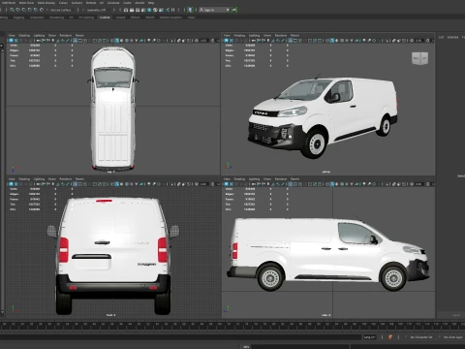Image resolution: width=465 pixels, height=349 pixels.
Task: Open Hypershade sphere icon in status line
Action: [x=149, y=10]
